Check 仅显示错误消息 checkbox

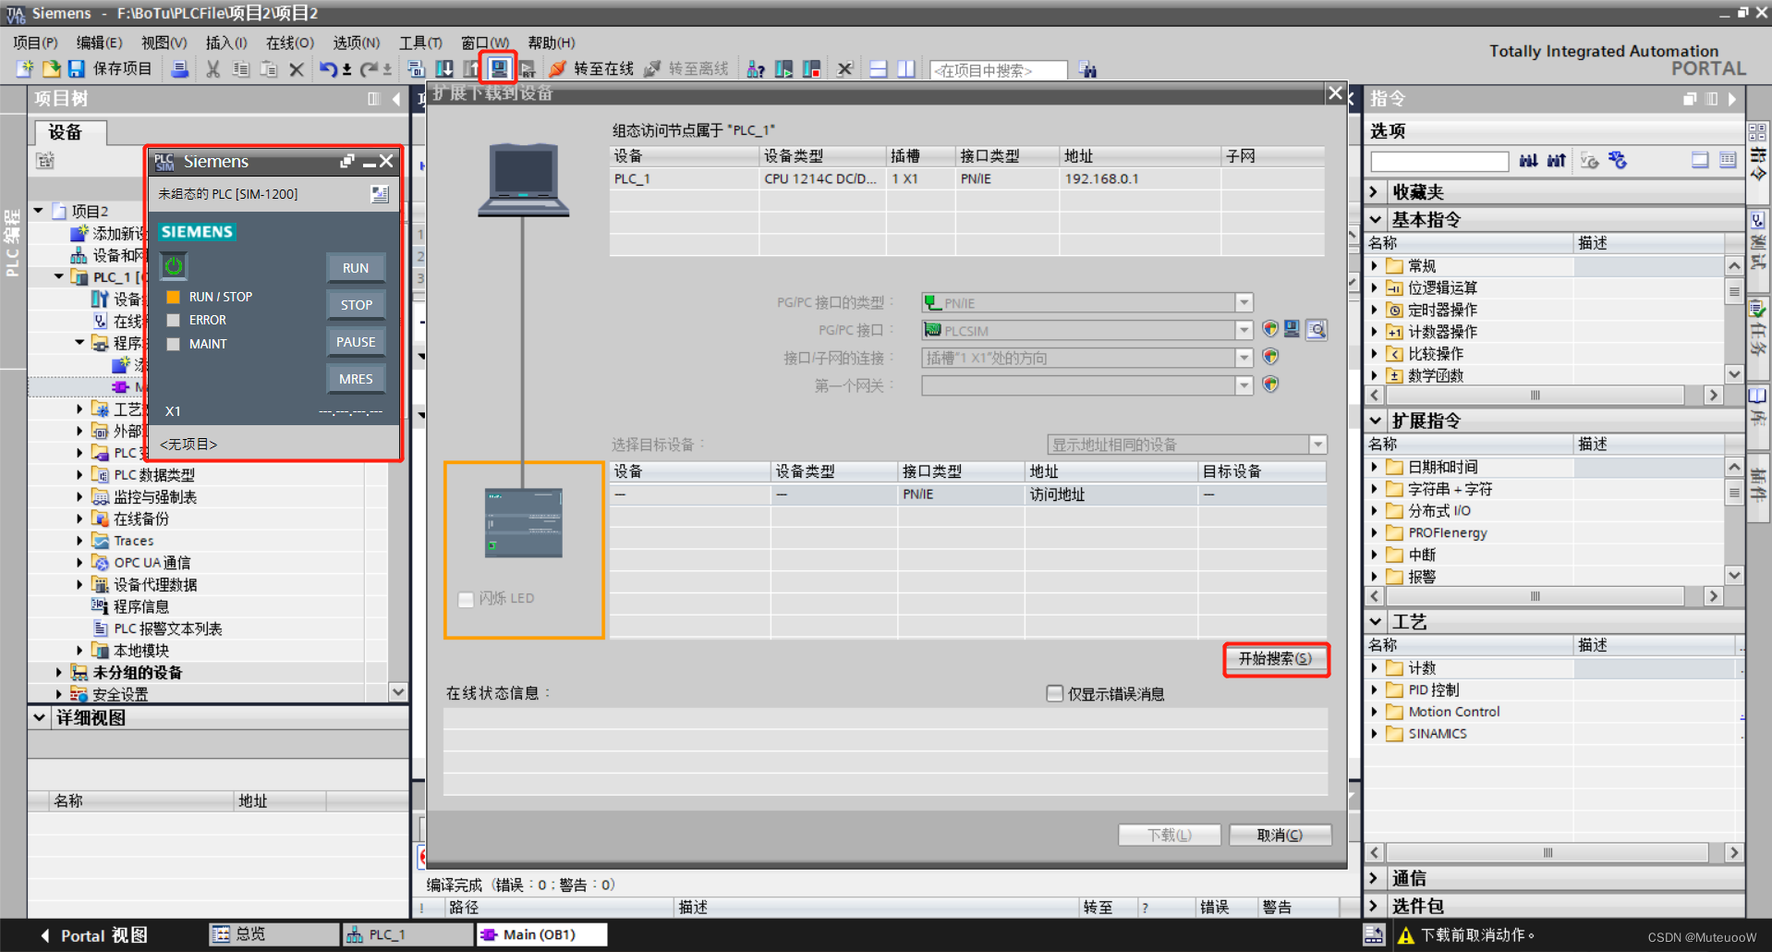(x=1054, y=693)
